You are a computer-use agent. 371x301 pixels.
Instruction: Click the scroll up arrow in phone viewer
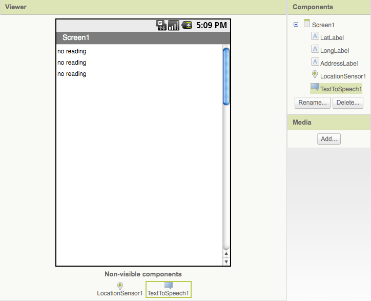(226, 253)
